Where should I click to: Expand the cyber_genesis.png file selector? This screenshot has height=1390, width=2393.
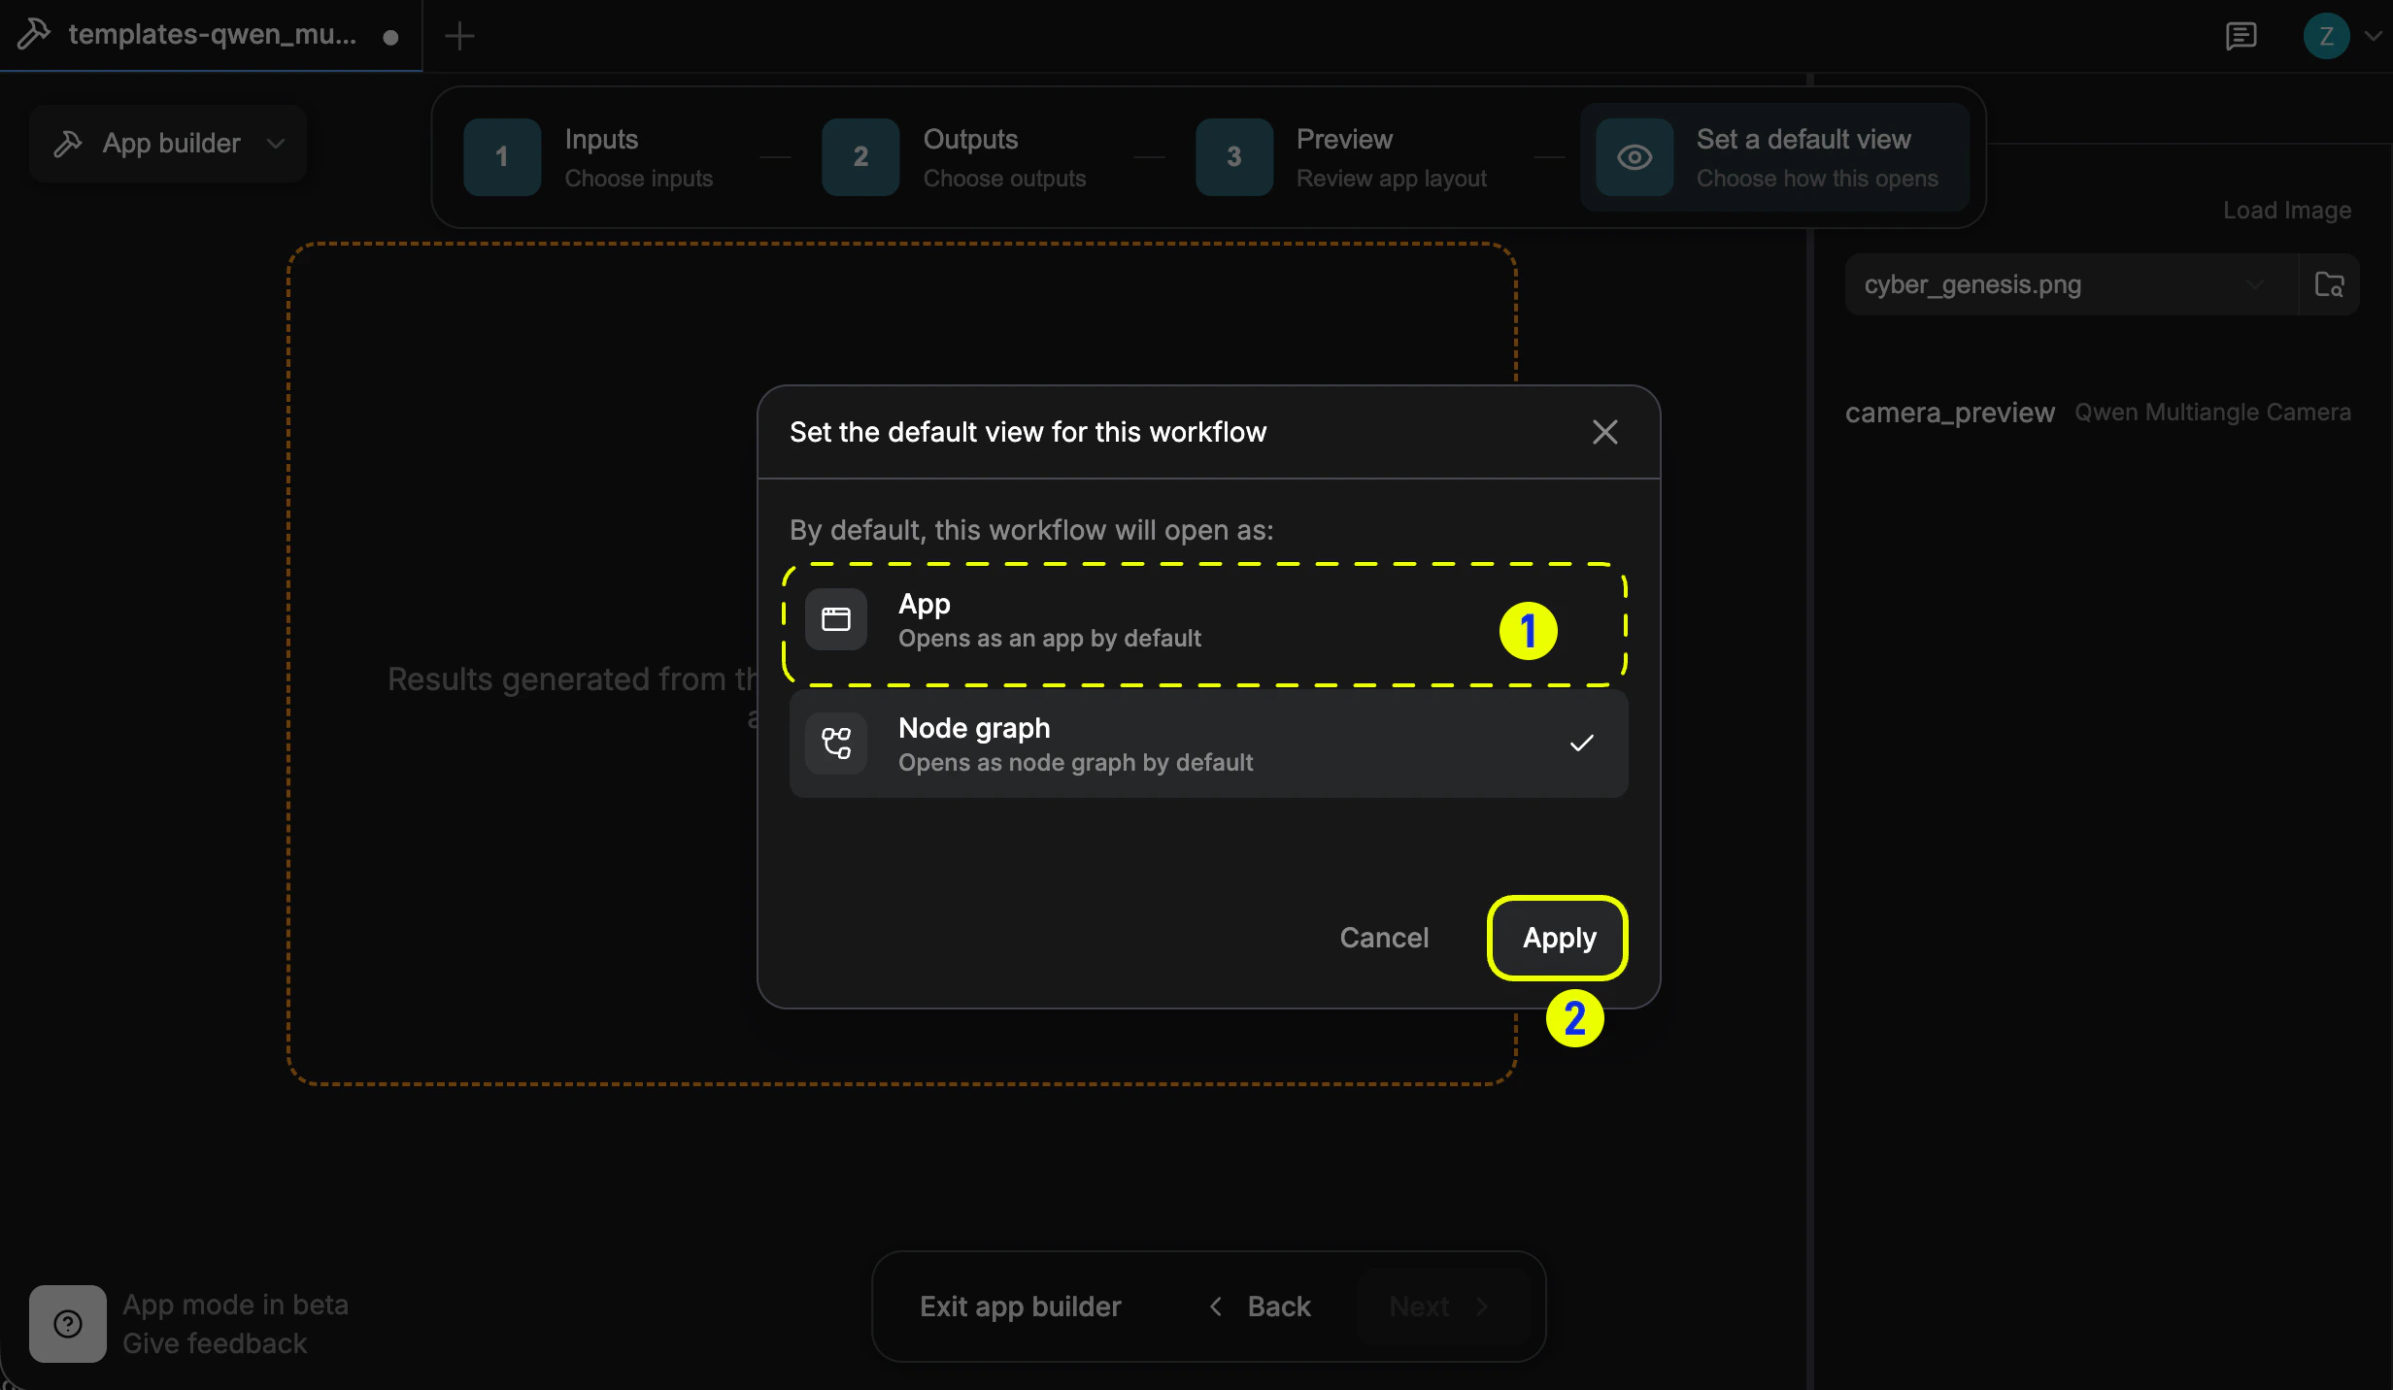2255,284
